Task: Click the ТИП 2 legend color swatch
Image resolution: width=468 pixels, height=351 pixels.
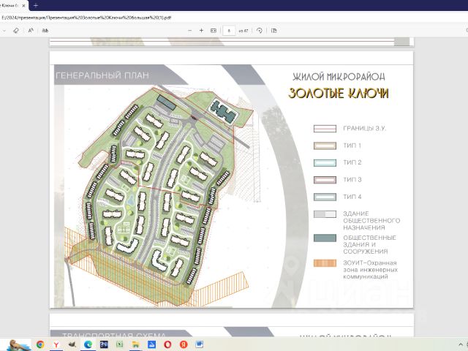Action: [325, 162]
